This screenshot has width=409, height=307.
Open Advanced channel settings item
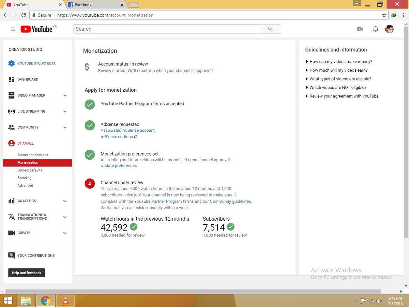coord(25,186)
